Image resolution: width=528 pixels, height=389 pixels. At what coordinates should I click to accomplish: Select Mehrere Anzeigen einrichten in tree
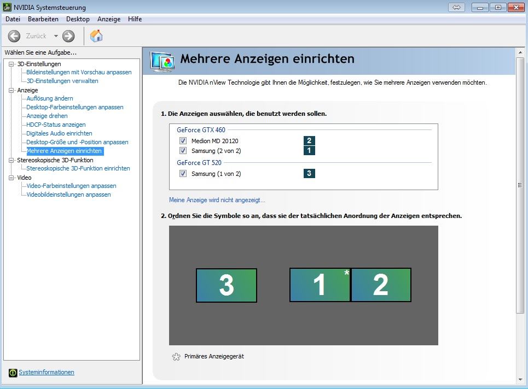(64, 151)
